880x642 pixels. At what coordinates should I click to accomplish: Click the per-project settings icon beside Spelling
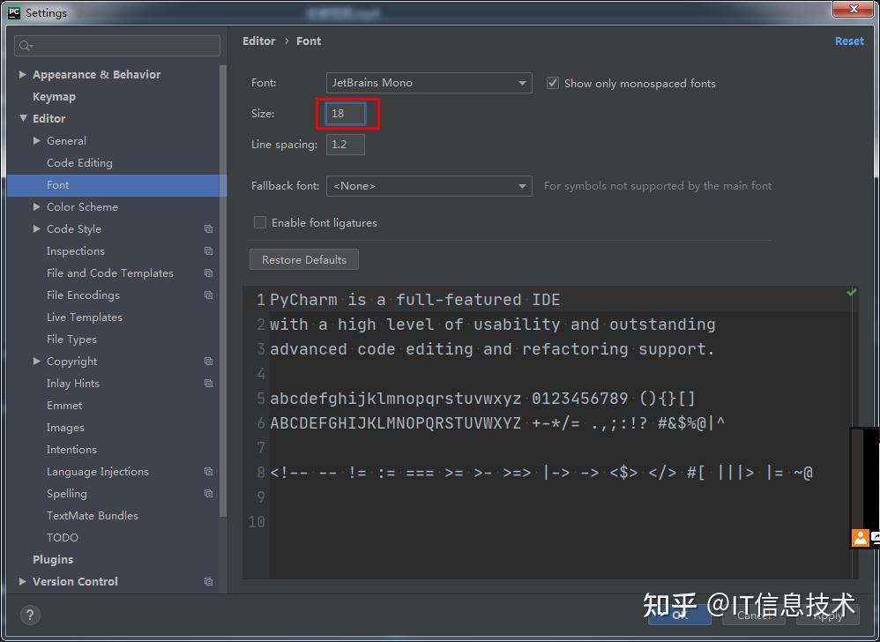(x=207, y=493)
